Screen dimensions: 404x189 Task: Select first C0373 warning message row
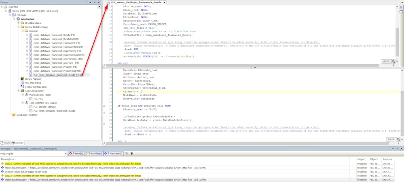click(x=73, y=164)
